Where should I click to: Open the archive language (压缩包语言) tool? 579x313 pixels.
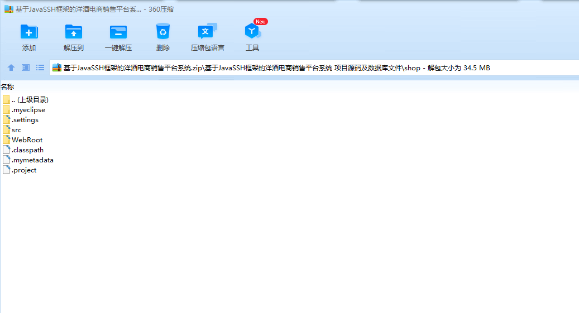tap(207, 31)
